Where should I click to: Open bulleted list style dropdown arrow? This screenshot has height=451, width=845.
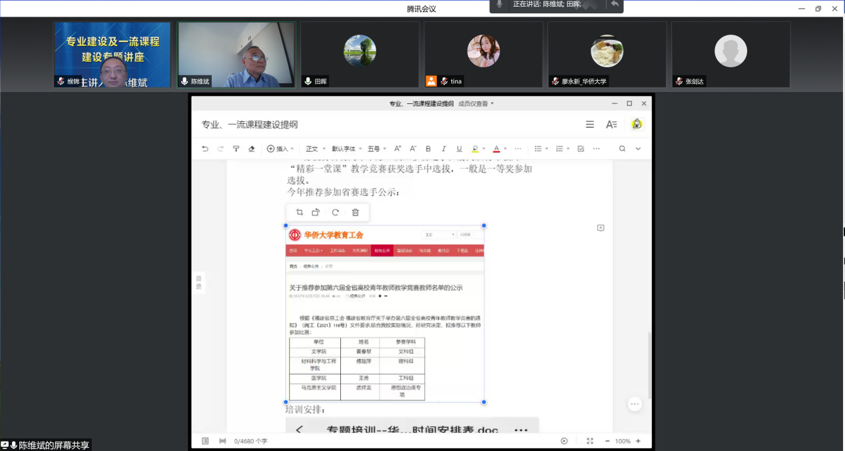pyautogui.click(x=547, y=149)
